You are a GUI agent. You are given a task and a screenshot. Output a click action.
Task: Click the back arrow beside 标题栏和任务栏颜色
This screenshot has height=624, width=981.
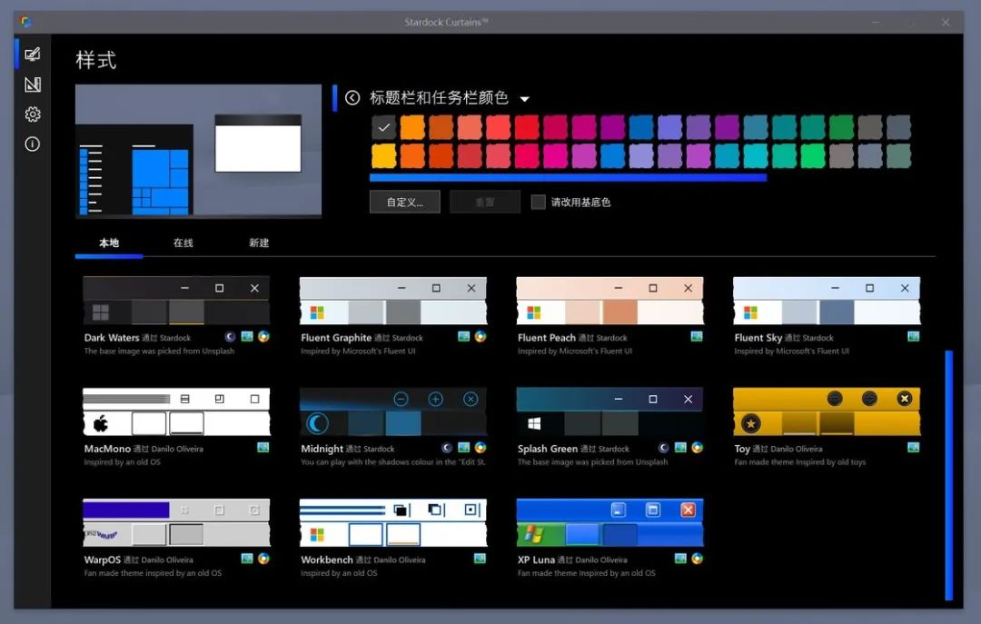tap(352, 97)
